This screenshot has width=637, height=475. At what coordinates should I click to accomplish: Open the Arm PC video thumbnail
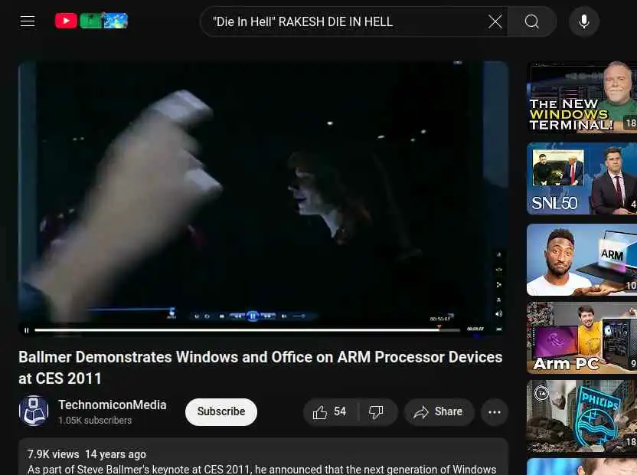pyautogui.click(x=582, y=338)
